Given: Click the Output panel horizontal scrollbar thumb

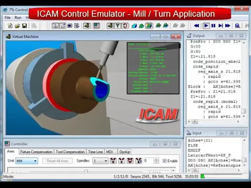Looking at the screenshot, I should coord(195,122).
